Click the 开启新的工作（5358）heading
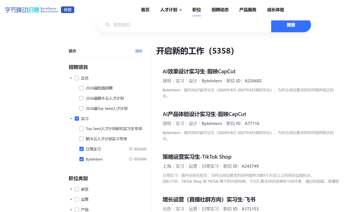The width and height of the screenshot is (347, 212). point(195,51)
